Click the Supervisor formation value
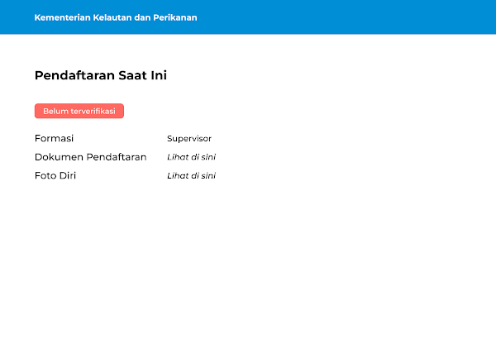 coord(189,139)
